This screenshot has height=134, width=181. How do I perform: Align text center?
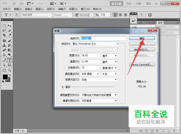pos(120,15)
